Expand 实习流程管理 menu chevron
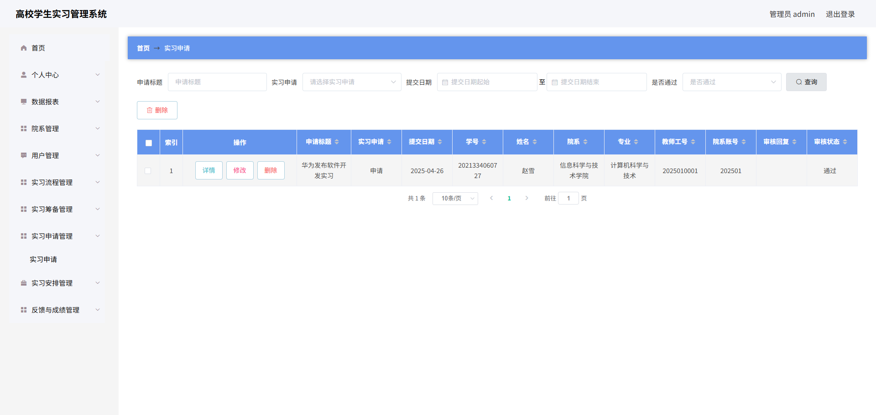The height and width of the screenshot is (415, 876). pos(98,182)
